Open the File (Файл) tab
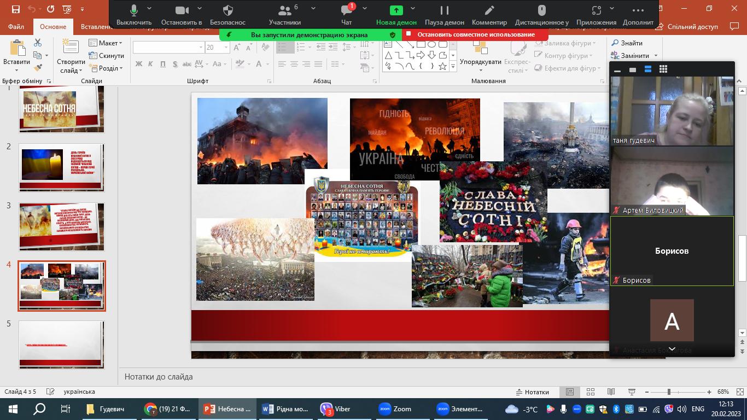 point(16,27)
